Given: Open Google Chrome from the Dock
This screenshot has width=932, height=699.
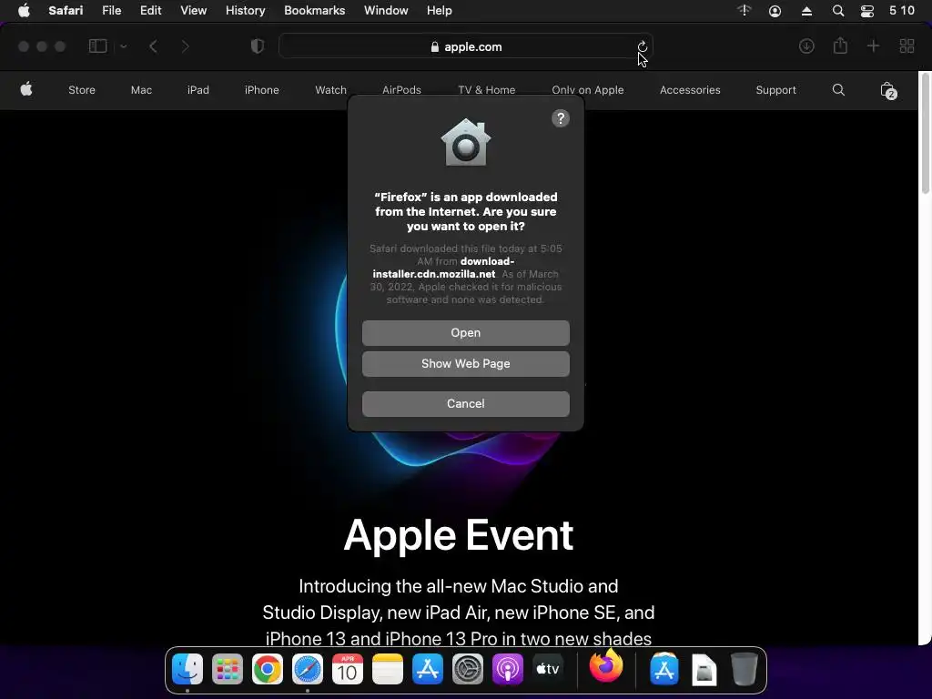Looking at the screenshot, I should pyautogui.click(x=267, y=669).
